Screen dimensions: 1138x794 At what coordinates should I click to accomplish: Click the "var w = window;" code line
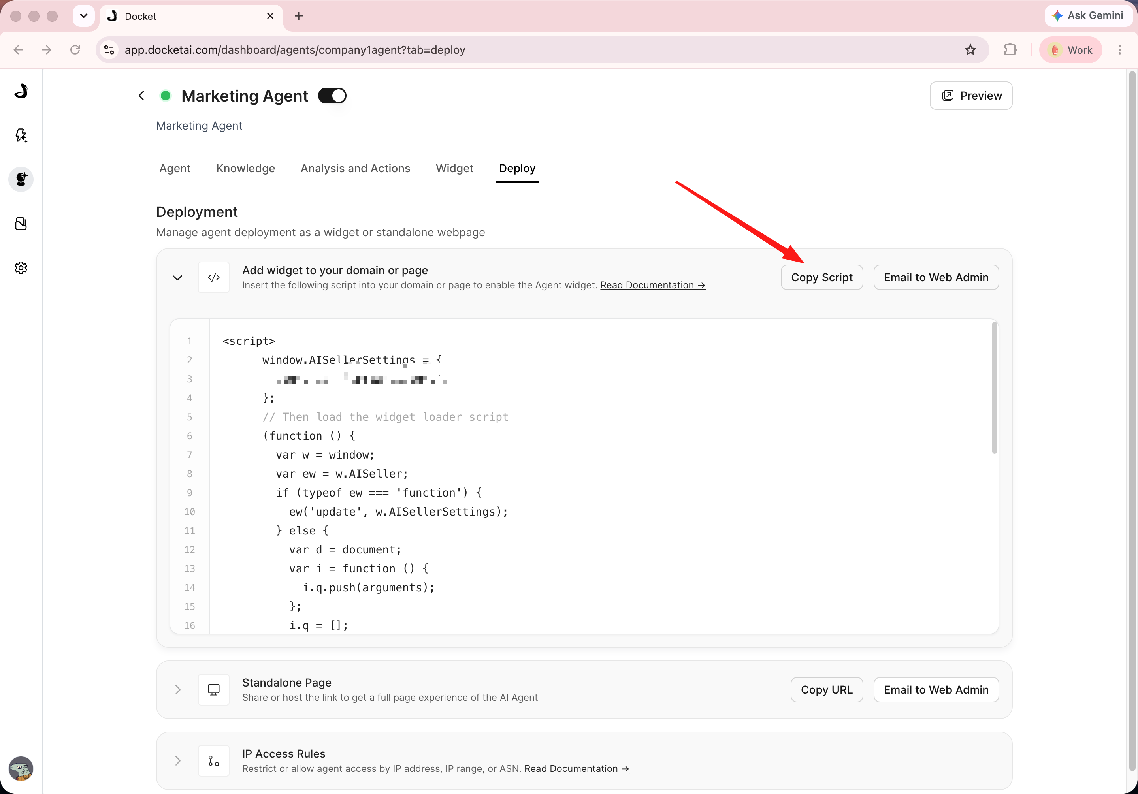click(x=325, y=455)
